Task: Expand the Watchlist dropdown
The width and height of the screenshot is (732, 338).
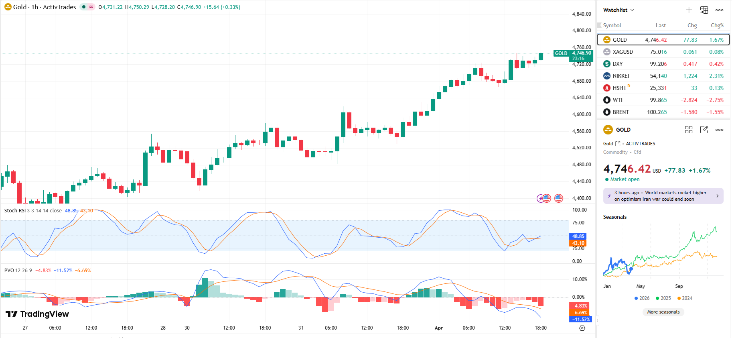Action: click(618, 10)
